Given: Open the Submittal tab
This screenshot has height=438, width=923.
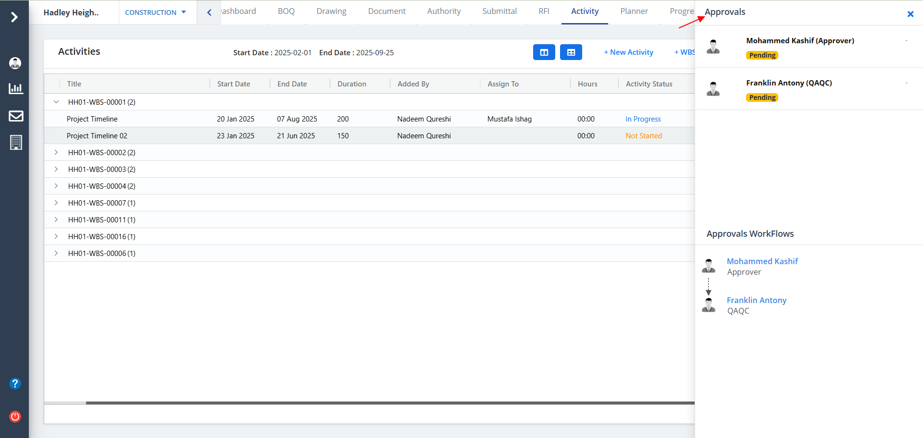Looking at the screenshot, I should point(499,12).
